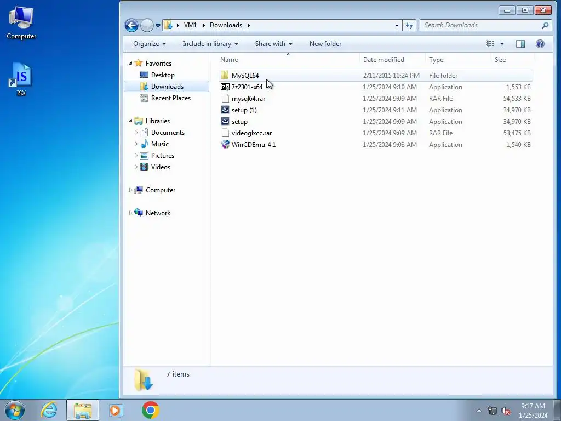Expand the Documents library
Image resolution: width=561 pixels, height=421 pixels.
point(136,133)
